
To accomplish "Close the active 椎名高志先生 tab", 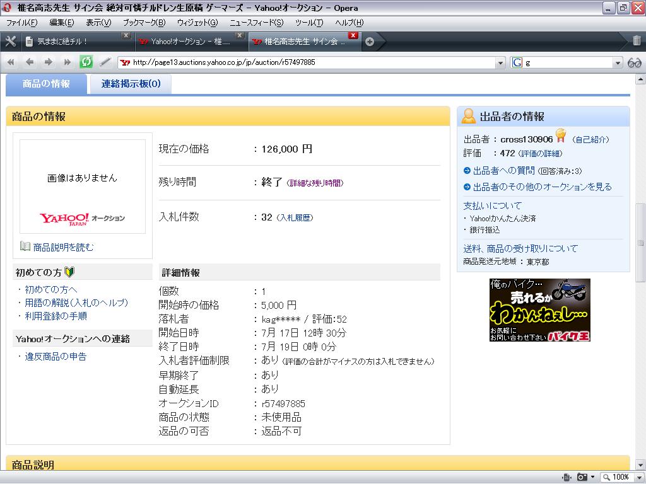I will point(353,35).
